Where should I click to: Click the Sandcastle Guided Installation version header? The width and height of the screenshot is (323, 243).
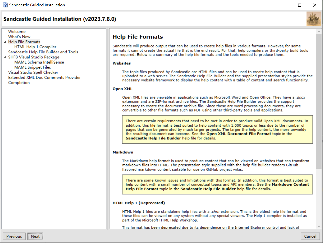point(60,19)
